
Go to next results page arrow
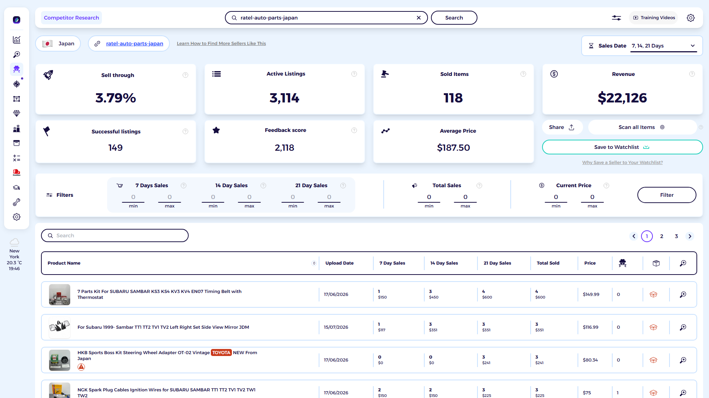point(690,236)
